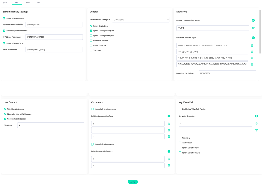Uncheck Ignore Trailing Whitespace
Image resolution: width=262 pixels, height=184 pixels.
[x=91, y=31]
